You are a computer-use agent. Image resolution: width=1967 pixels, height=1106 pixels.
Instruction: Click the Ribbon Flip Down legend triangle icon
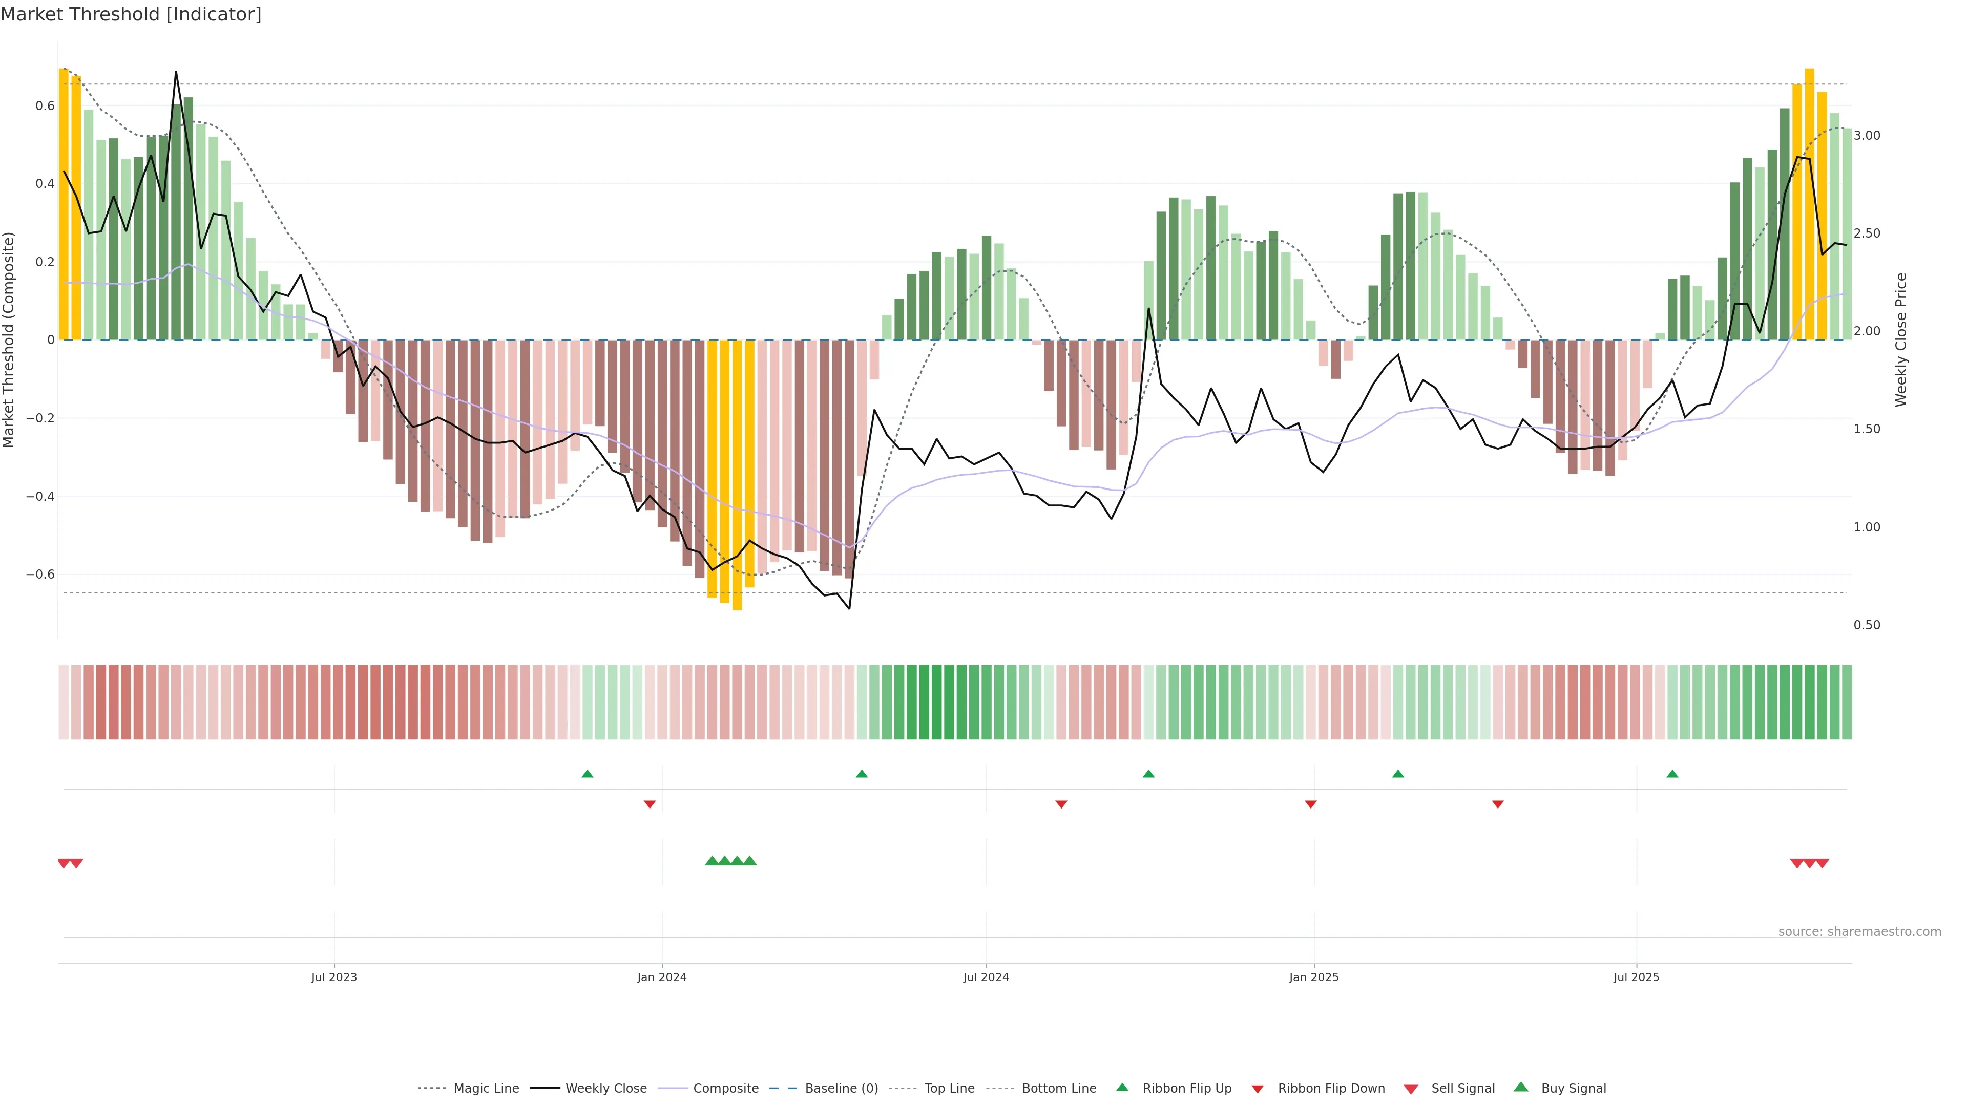pyautogui.click(x=1258, y=1089)
